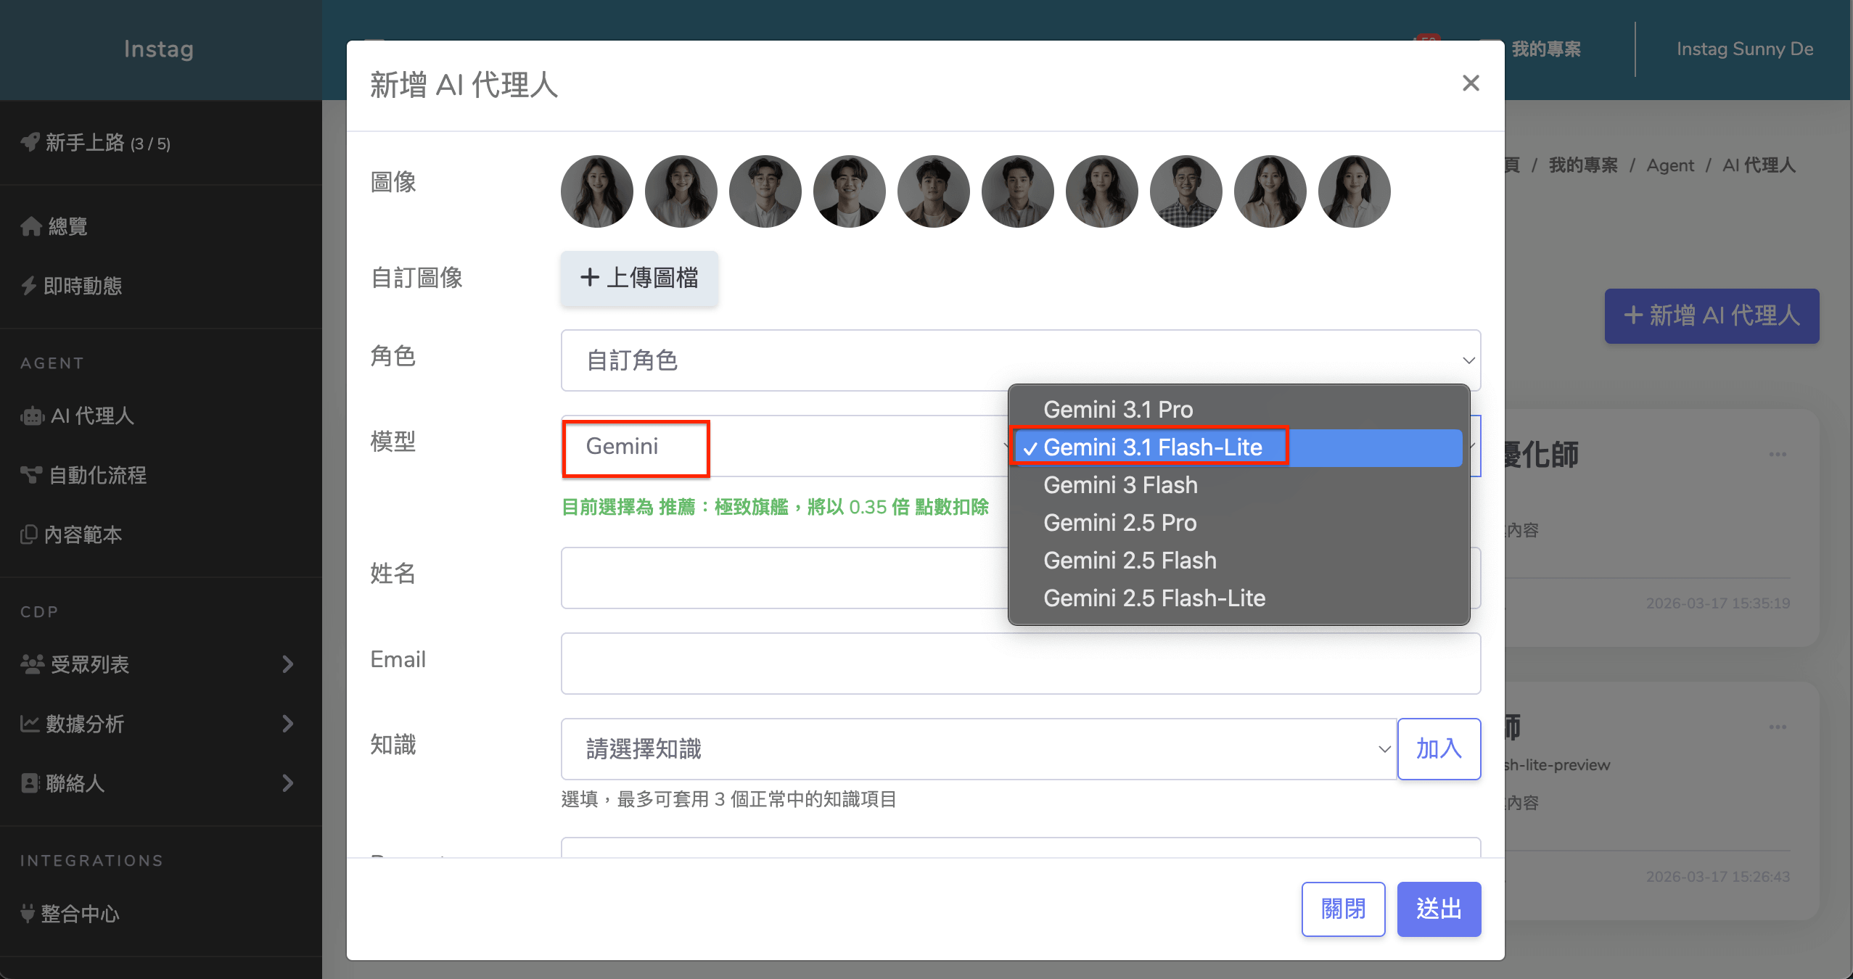Viewport: 1853px width, 979px height.
Task: Expand the 數據分析 sidebar section
Action: 288,724
